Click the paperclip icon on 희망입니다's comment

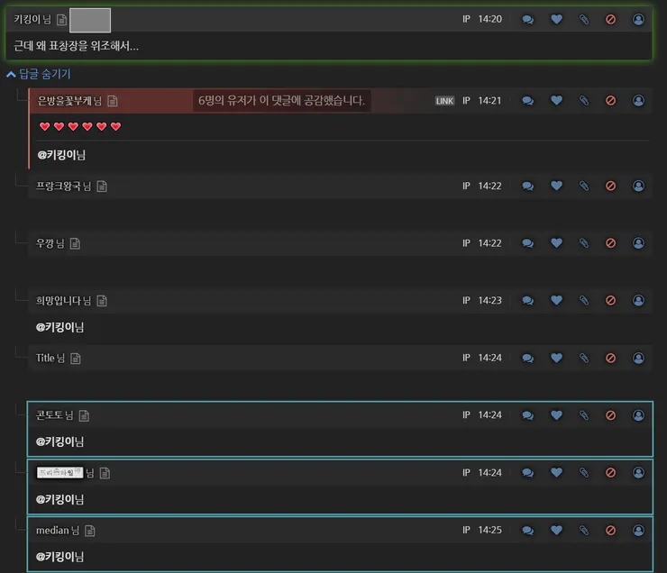(x=584, y=301)
